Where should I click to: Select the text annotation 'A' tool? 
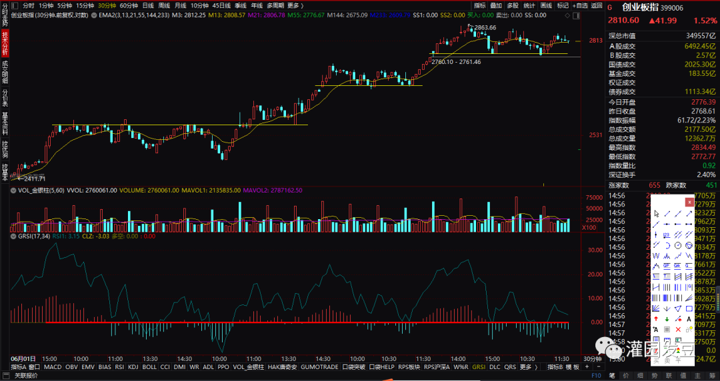689,319
